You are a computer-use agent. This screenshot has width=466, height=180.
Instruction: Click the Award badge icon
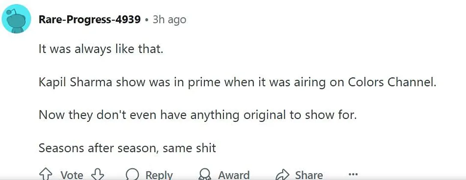pos(204,175)
